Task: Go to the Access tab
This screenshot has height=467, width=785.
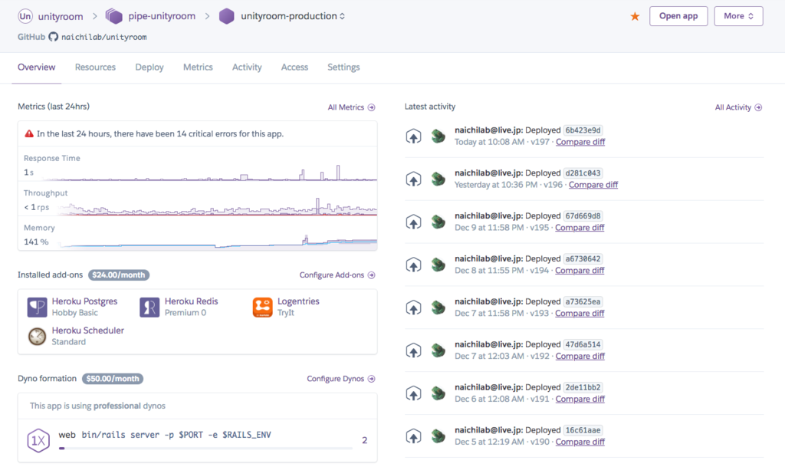Action: (294, 67)
